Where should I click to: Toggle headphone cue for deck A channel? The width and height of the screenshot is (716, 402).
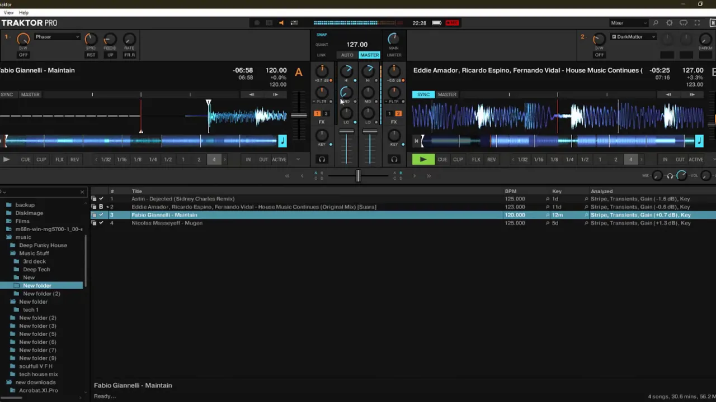click(322, 160)
